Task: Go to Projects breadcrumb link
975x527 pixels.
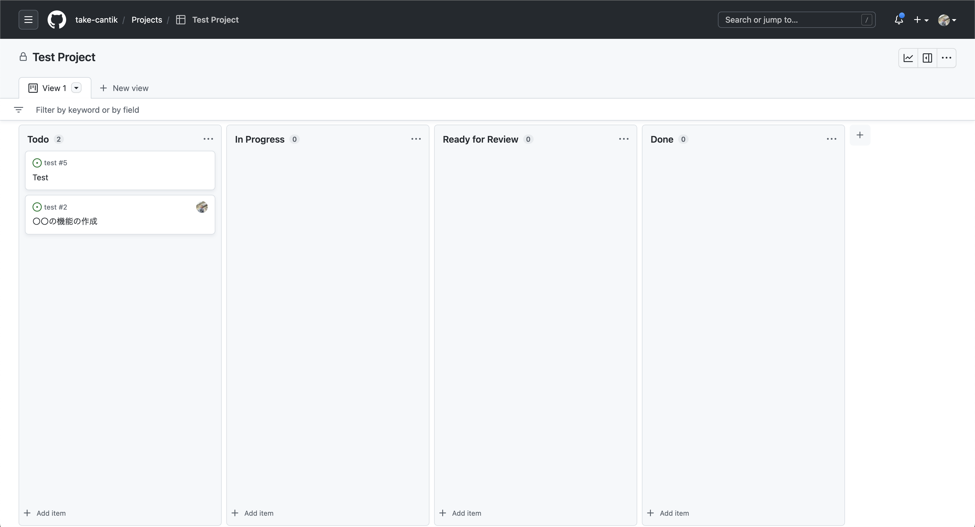Action: pos(147,20)
